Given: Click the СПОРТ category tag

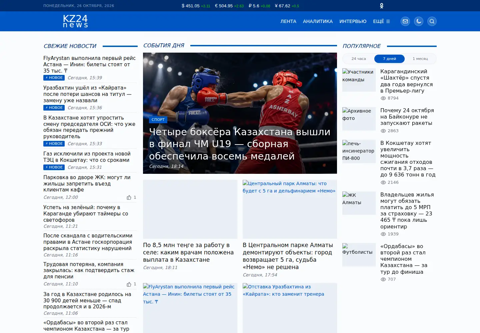Looking at the screenshot, I should [158, 120].
